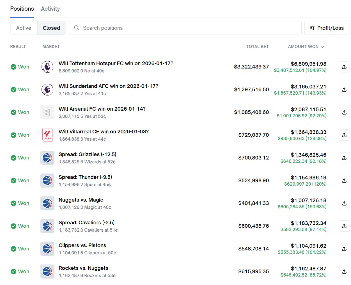
Task: Open 'Will Tottenham Hotspur FC win on 2026-01-17?' market
Action: (x=116, y=63)
